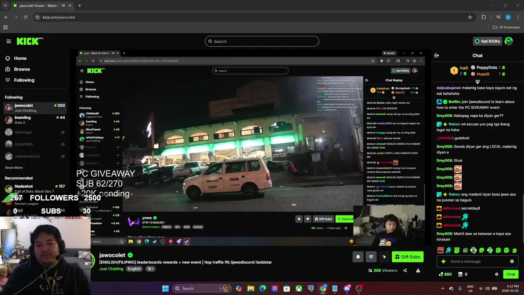This screenshot has width=524, height=295.
Task: Report the stream with warning icon
Action: coord(418,270)
